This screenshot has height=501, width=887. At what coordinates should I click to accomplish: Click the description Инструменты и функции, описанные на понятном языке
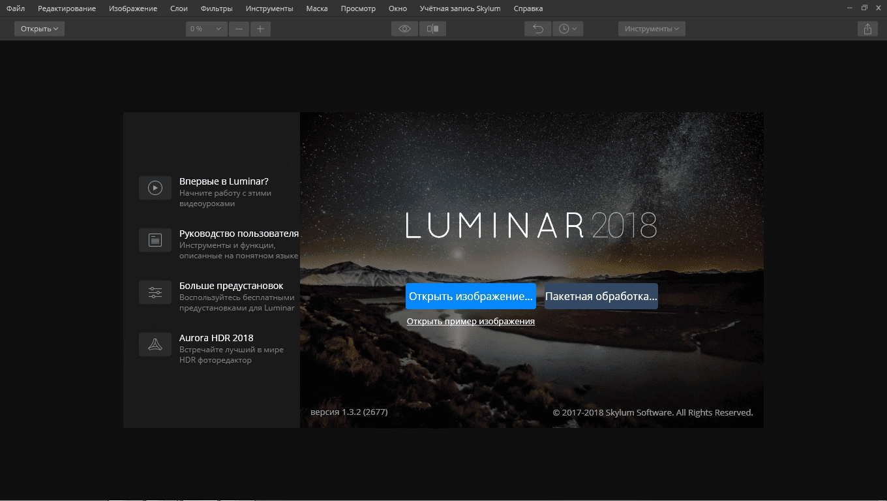point(239,250)
